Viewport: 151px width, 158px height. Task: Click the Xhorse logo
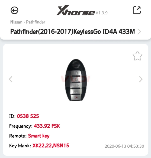(76, 10)
